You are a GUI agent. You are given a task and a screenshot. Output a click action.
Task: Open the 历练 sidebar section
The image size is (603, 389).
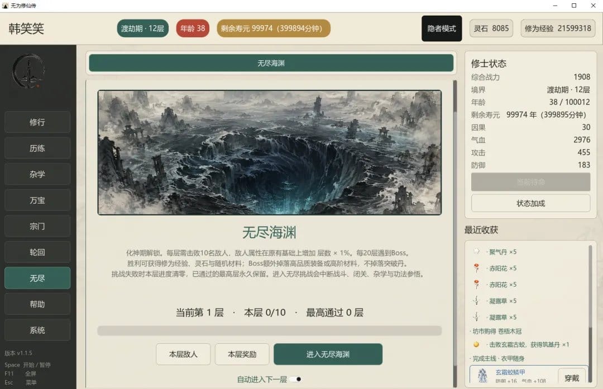[x=37, y=148]
